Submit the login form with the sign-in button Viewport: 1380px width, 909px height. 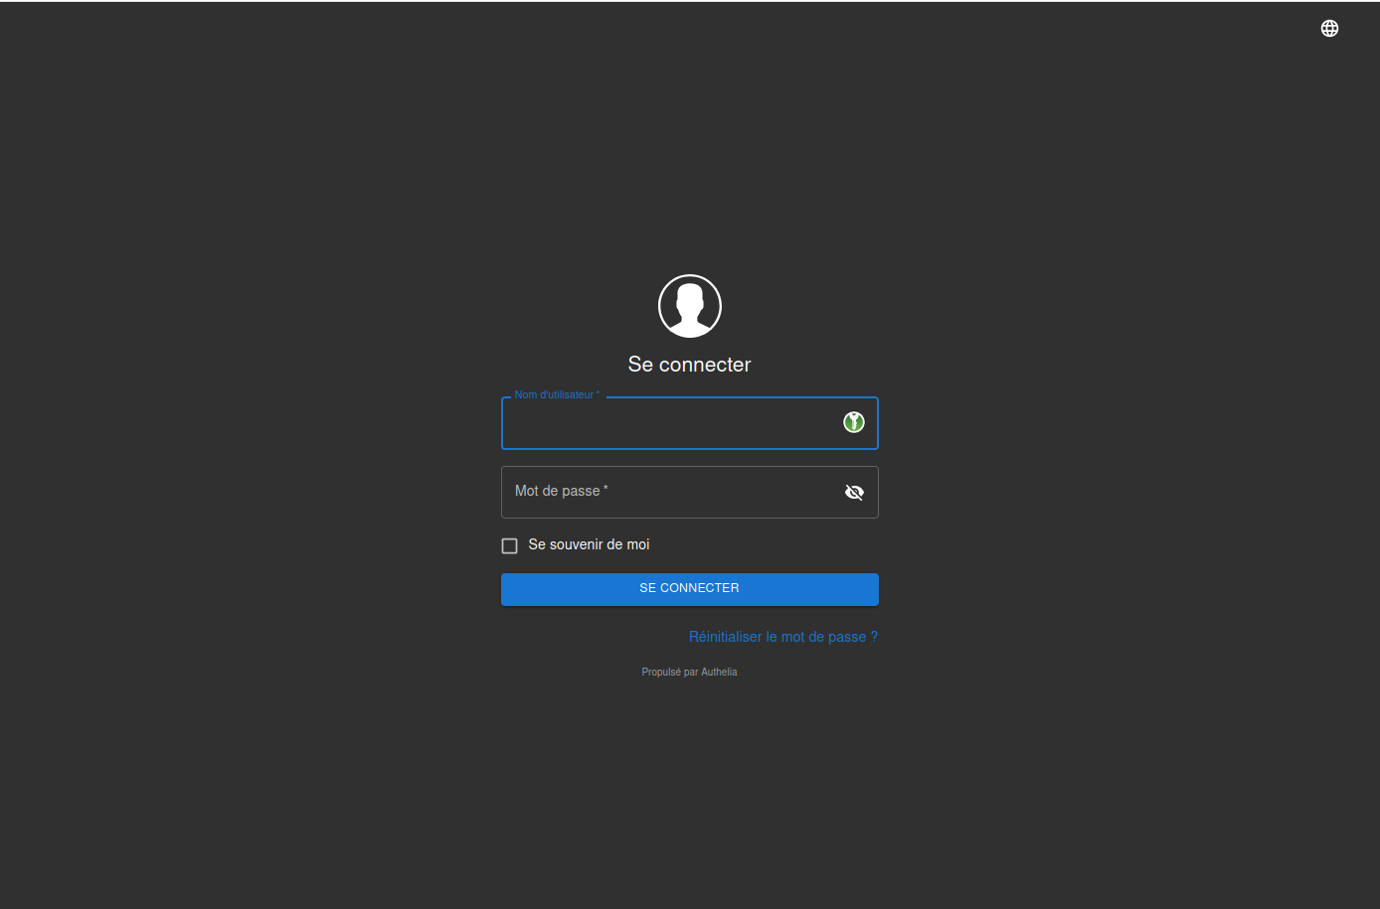tap(689, 588)
